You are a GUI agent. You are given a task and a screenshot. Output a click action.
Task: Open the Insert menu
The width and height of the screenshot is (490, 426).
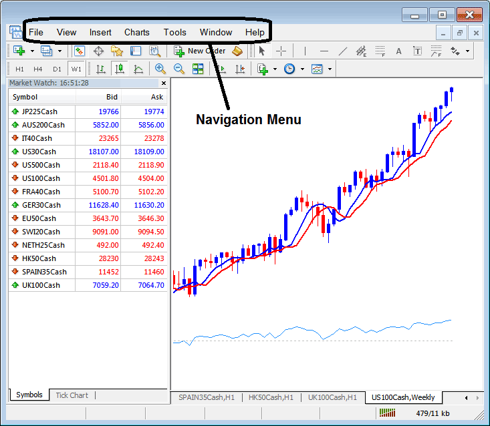pyautogui.click(x=100, y=32)
